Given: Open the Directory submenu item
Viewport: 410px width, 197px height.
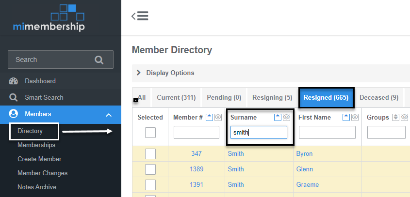Looking at the screenshot, I should 30,131.
